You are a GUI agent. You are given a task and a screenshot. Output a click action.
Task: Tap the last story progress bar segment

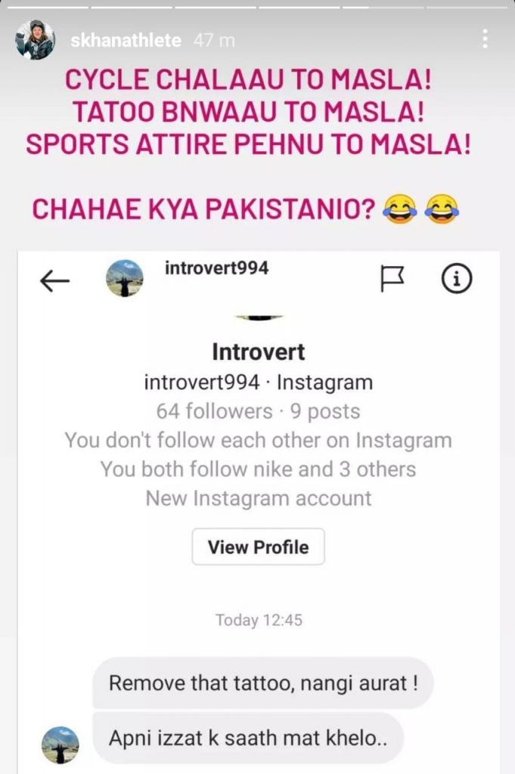[x=467, y=8]
